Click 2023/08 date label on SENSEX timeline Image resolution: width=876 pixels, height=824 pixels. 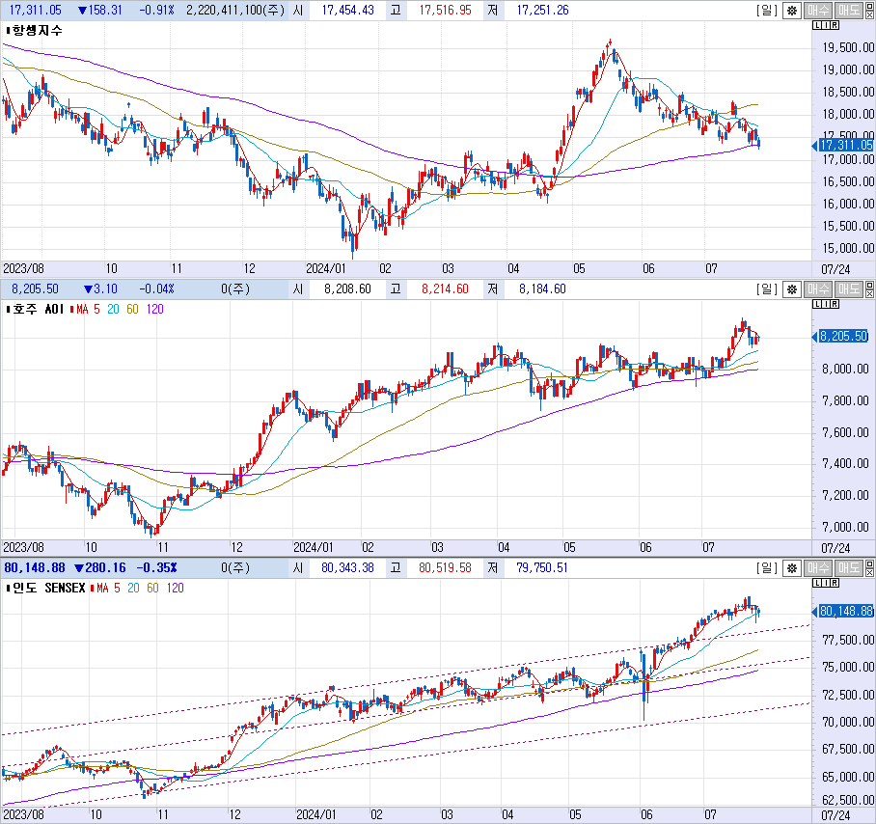(x=23, y=814)
